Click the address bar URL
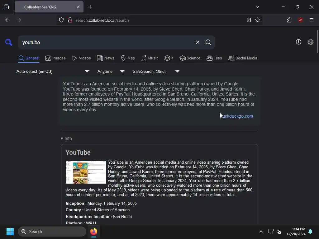319x239 pixels. (102, 20)
